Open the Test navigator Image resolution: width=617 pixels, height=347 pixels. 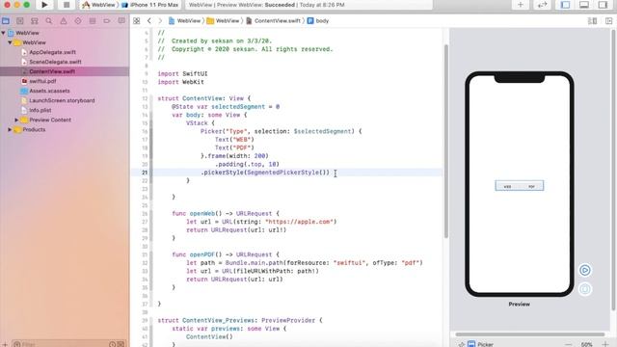pos(78,21)
